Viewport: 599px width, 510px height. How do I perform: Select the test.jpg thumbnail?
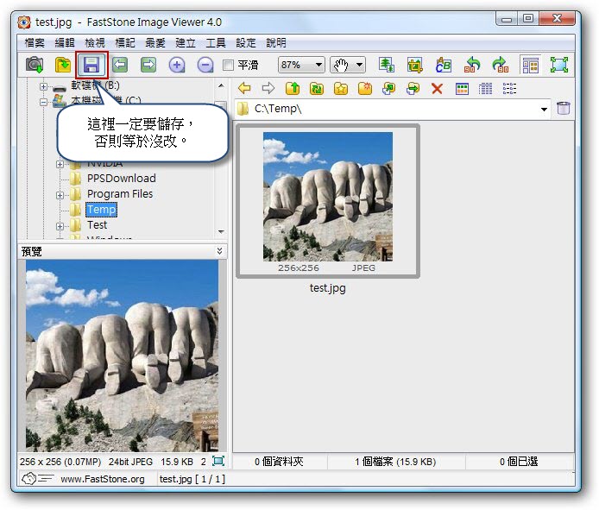[x=328, y=201]
